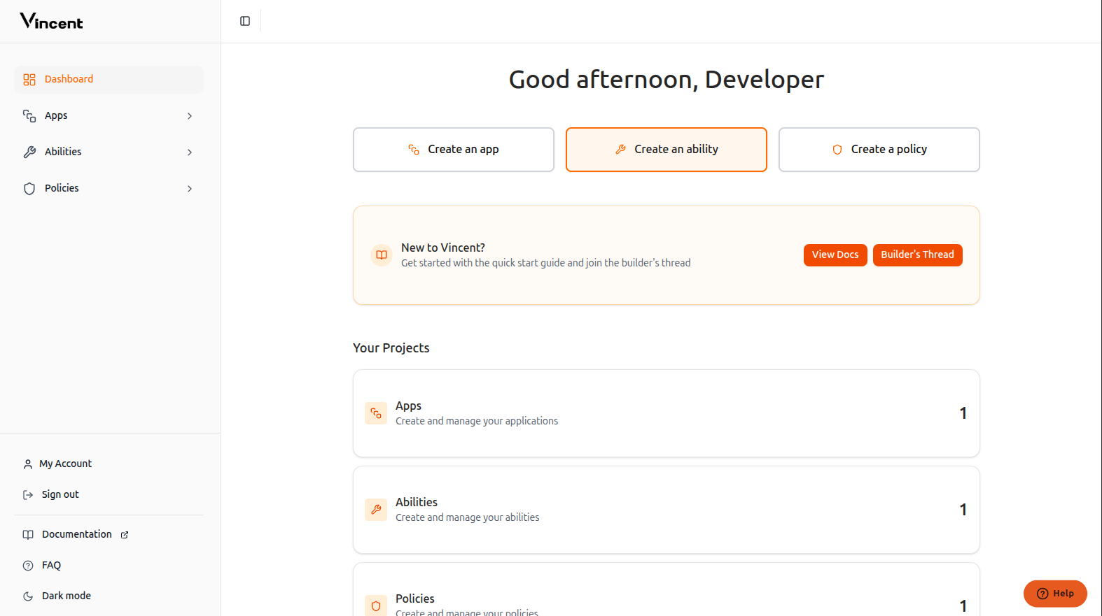Click the Good afternoon, Developer heading
This screenshot has height=616, width=1102.
coord(667,80)
